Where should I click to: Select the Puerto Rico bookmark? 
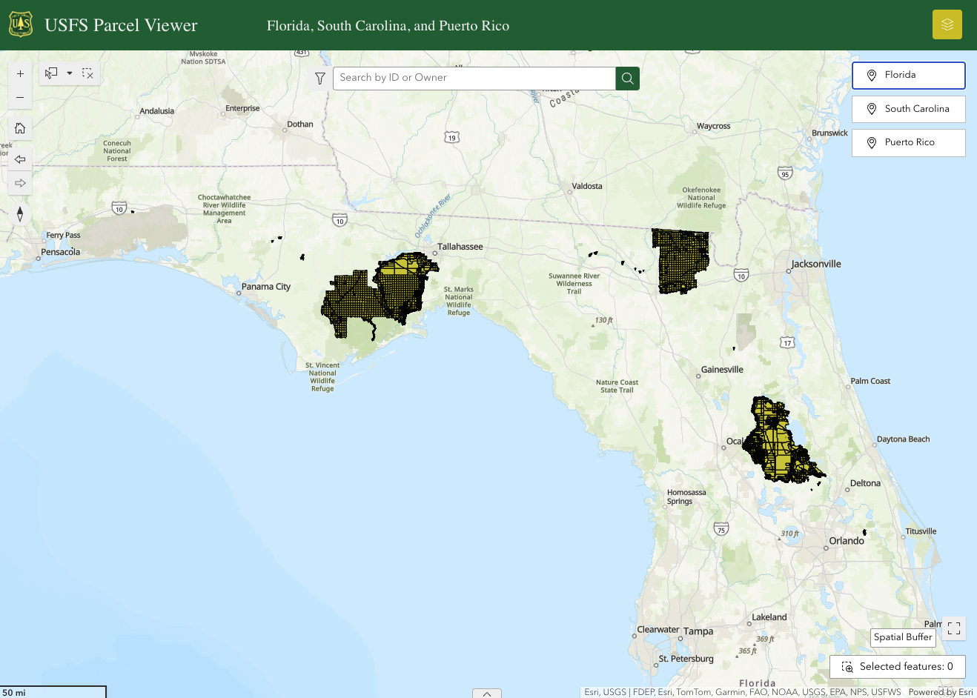[908, 142]
